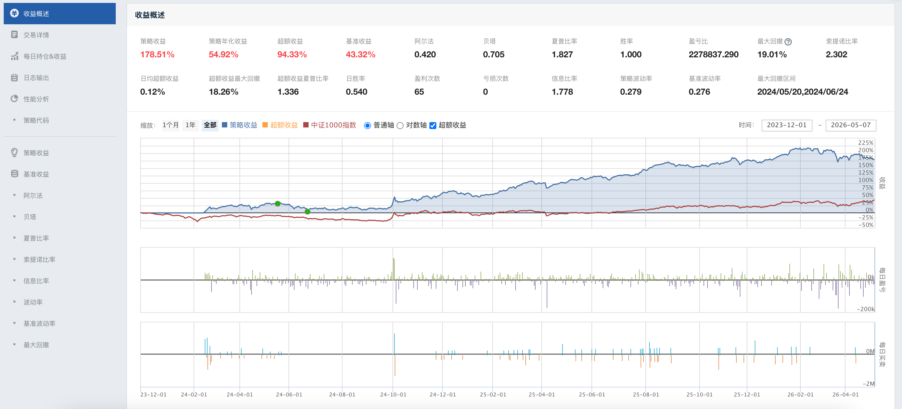Viewport: 902px width, 409px height.
Task: Click 超额收益夏普比率 value 1.336
Action: (x=288, y=92)
